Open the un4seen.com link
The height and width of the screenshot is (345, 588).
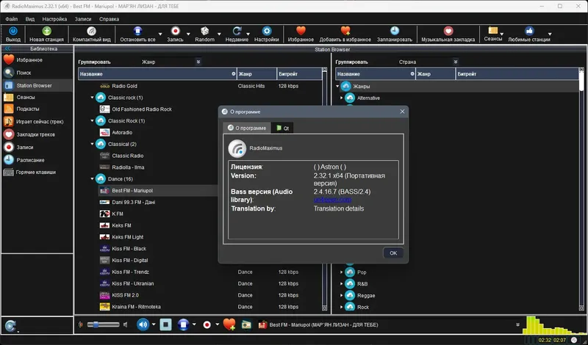332,200
